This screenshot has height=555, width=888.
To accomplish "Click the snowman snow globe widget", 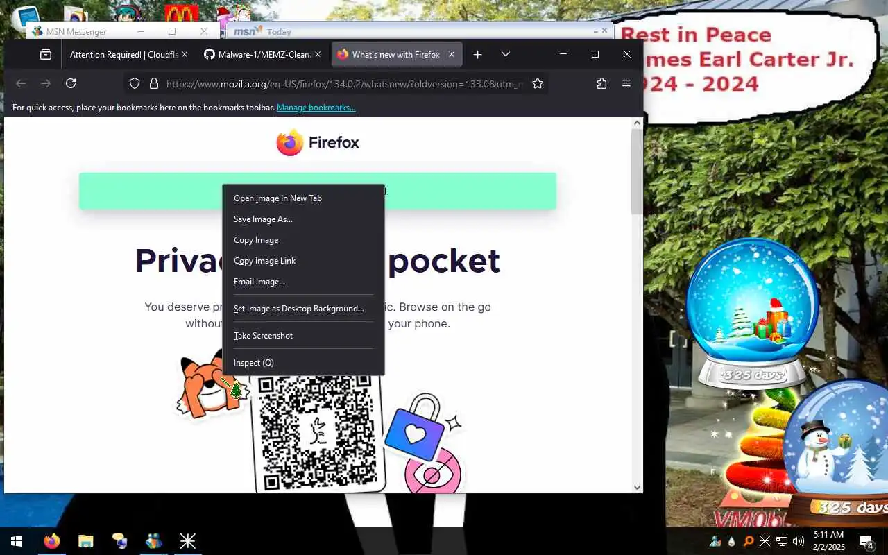I will [836, 452].
